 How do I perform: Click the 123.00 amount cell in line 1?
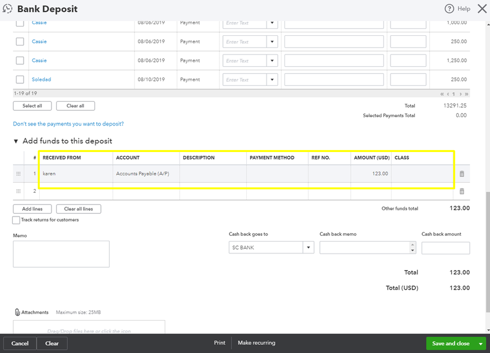(371, 174)
